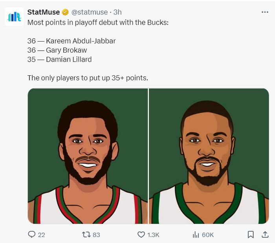This screenshot has width=275, height=243.
Task: Click the repost count 83
Action: click(x=96, y=235)
